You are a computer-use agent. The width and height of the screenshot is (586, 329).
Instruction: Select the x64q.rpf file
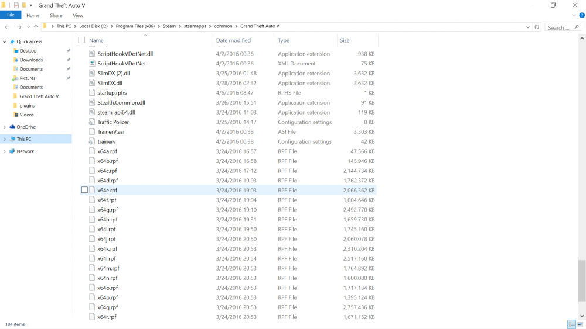pyautogui.click(x=107, y=307)
